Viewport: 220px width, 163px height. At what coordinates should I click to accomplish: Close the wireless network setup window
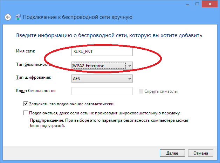[x=209, y=3]
